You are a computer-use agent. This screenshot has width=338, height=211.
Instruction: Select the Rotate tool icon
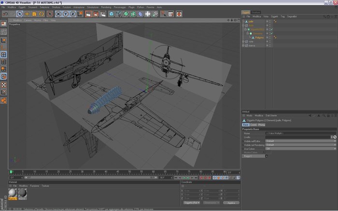[x=42, y=14]
